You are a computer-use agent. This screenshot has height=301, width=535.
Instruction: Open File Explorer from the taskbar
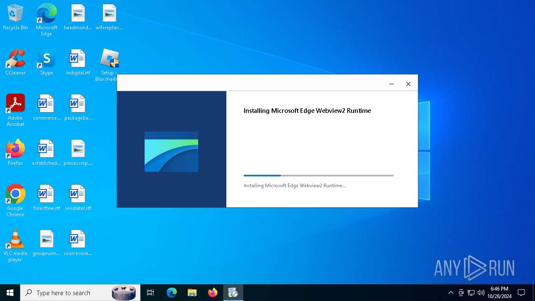tap(192, 293)
